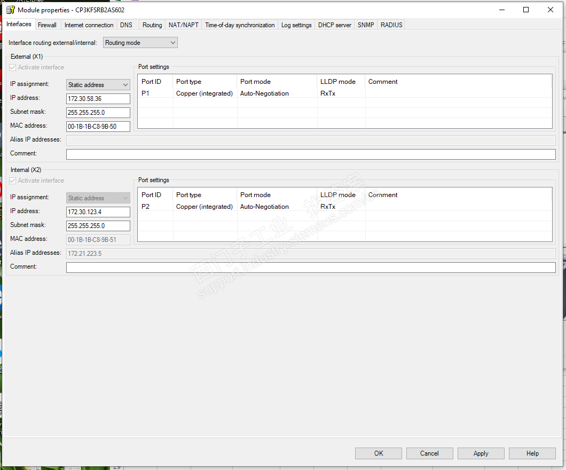Click External IP address field 172.30.58.36
Viewport: 566px width, 470px height.
point(98,99)
